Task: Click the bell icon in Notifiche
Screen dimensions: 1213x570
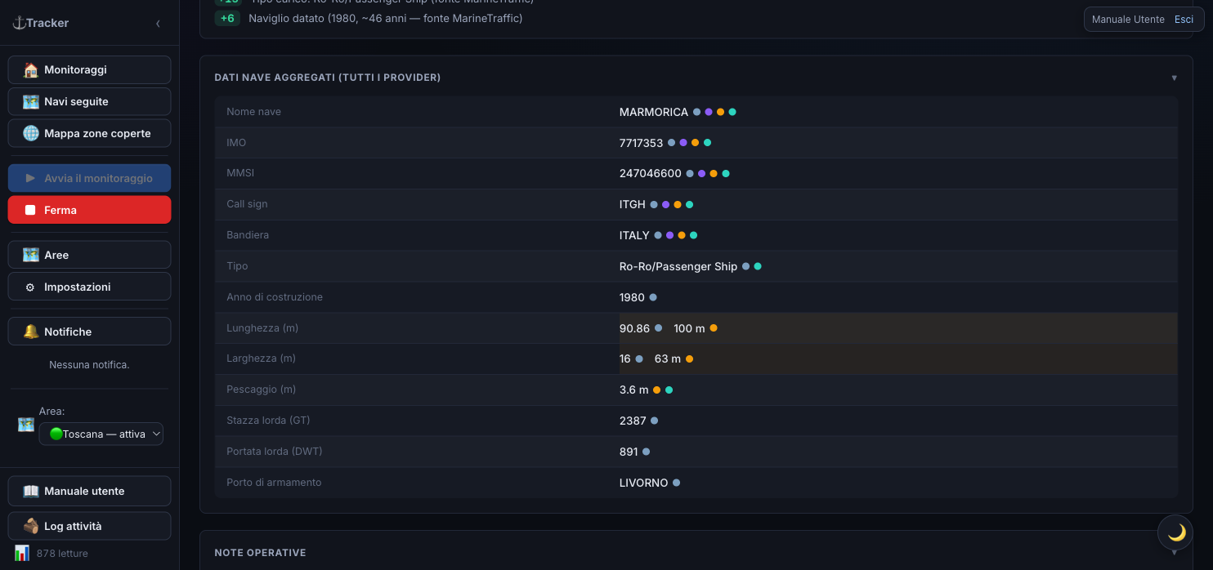Action: click(x=31, y=332)
